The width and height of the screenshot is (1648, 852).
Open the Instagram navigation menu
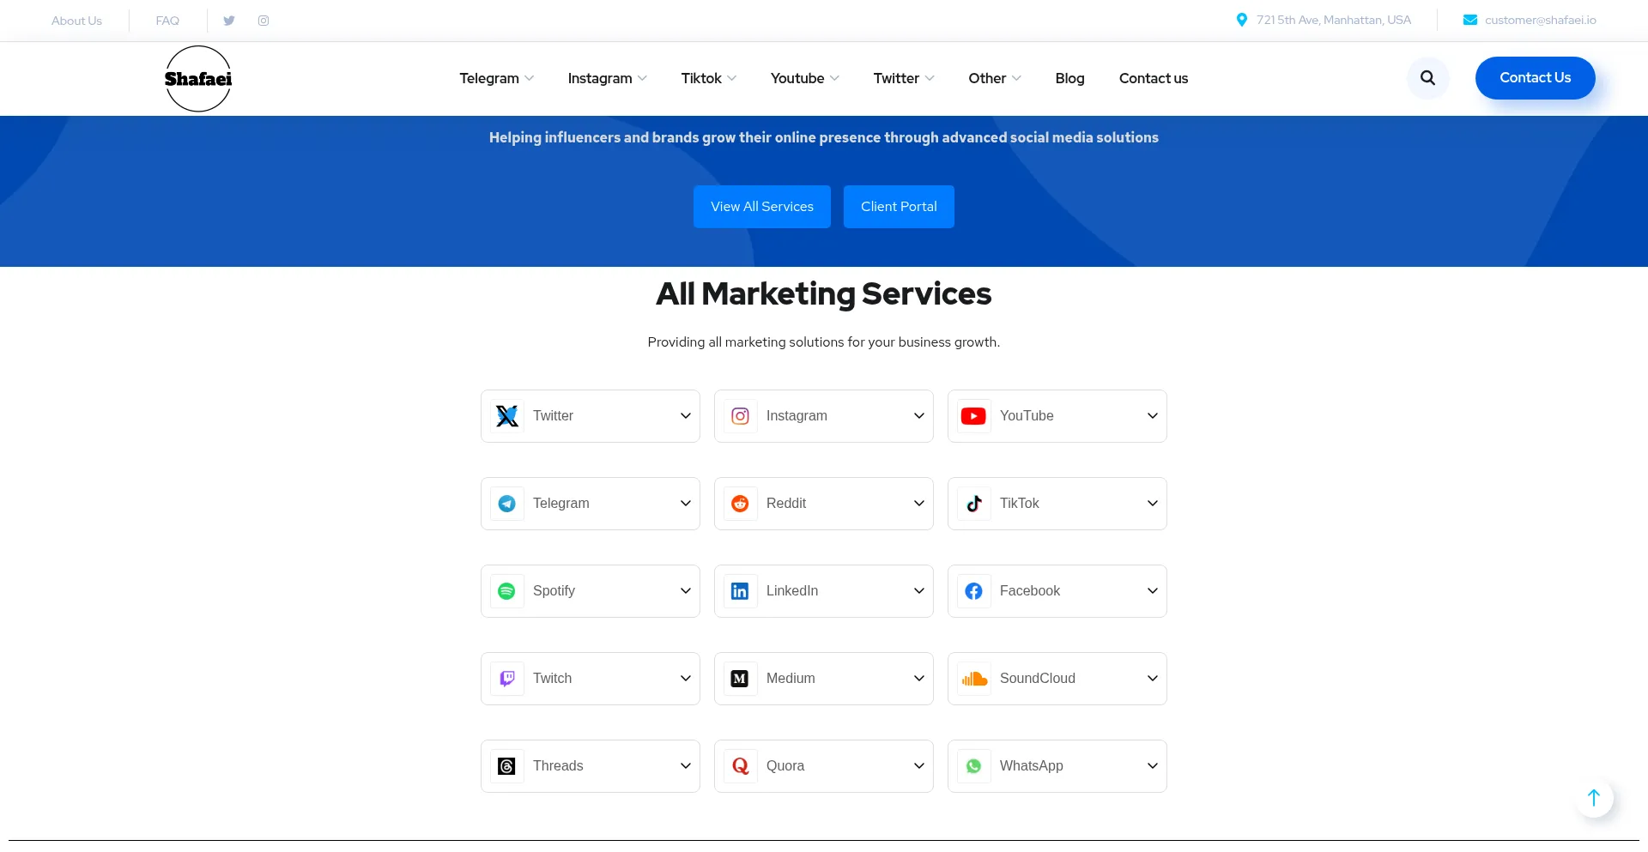[607, 78]
